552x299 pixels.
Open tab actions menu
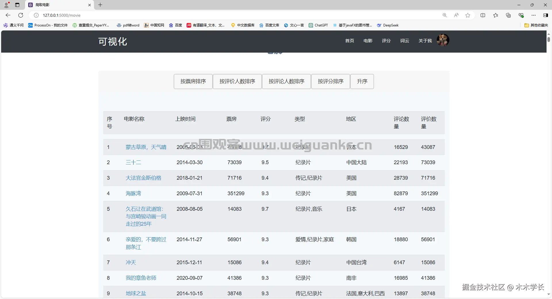[x=17, y=5]
